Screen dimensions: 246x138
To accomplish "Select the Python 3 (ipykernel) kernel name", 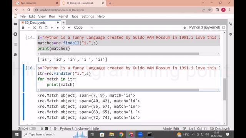I will tap(204, 27).
